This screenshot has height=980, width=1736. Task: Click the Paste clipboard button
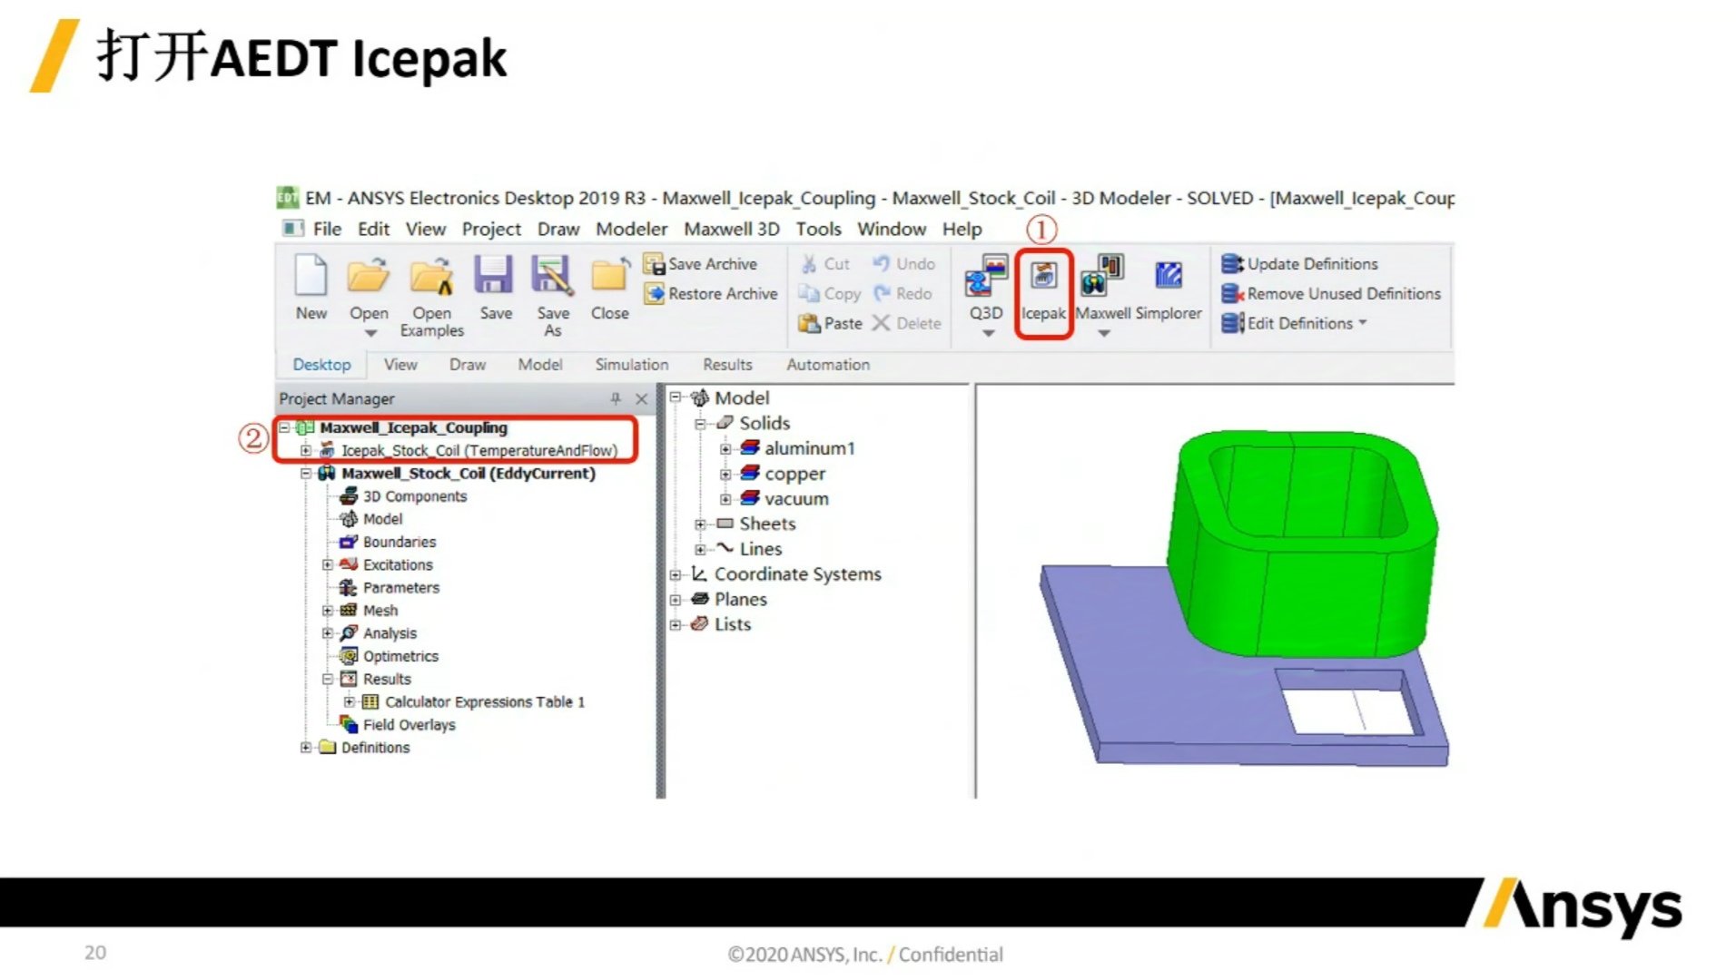click(830, 323)
